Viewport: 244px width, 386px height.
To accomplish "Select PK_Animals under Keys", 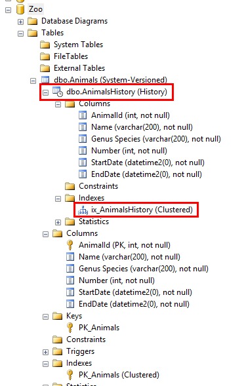I will click(99, 328).
